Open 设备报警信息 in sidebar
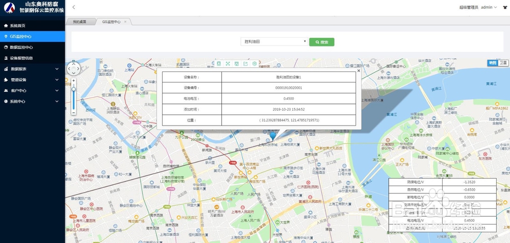 33,58
